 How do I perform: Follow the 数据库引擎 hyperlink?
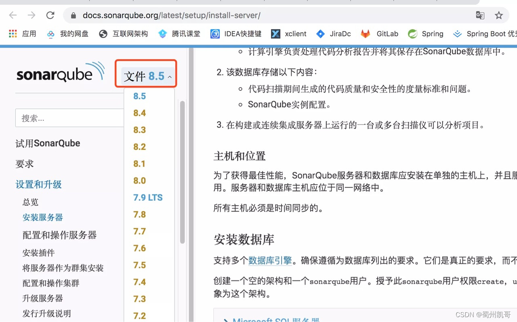tap(270, 261)
